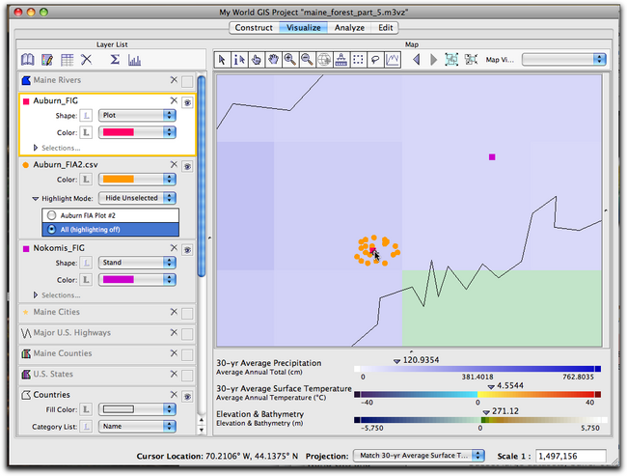Viewport: 627px width, 476px height.
Task: Toggle Auburn_FIG layer visibility eye
Action: coord(187,103)
